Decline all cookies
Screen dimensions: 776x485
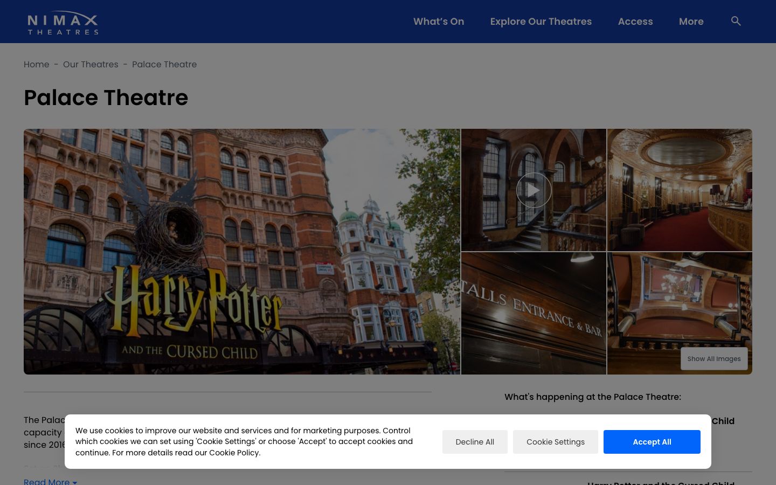(x=475, y=442)
